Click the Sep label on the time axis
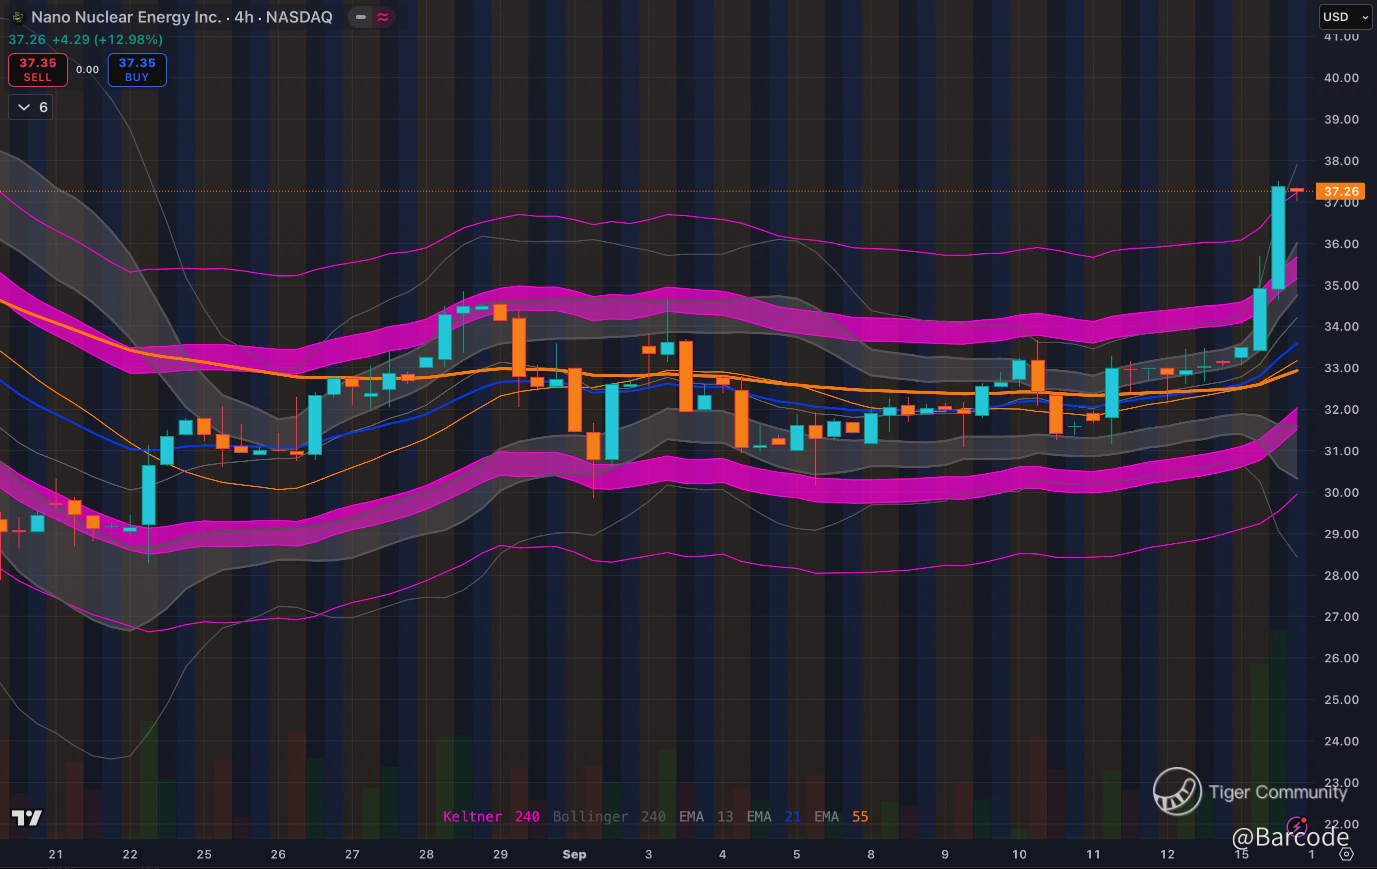1377x869 pixels. (x=574, y=854)
